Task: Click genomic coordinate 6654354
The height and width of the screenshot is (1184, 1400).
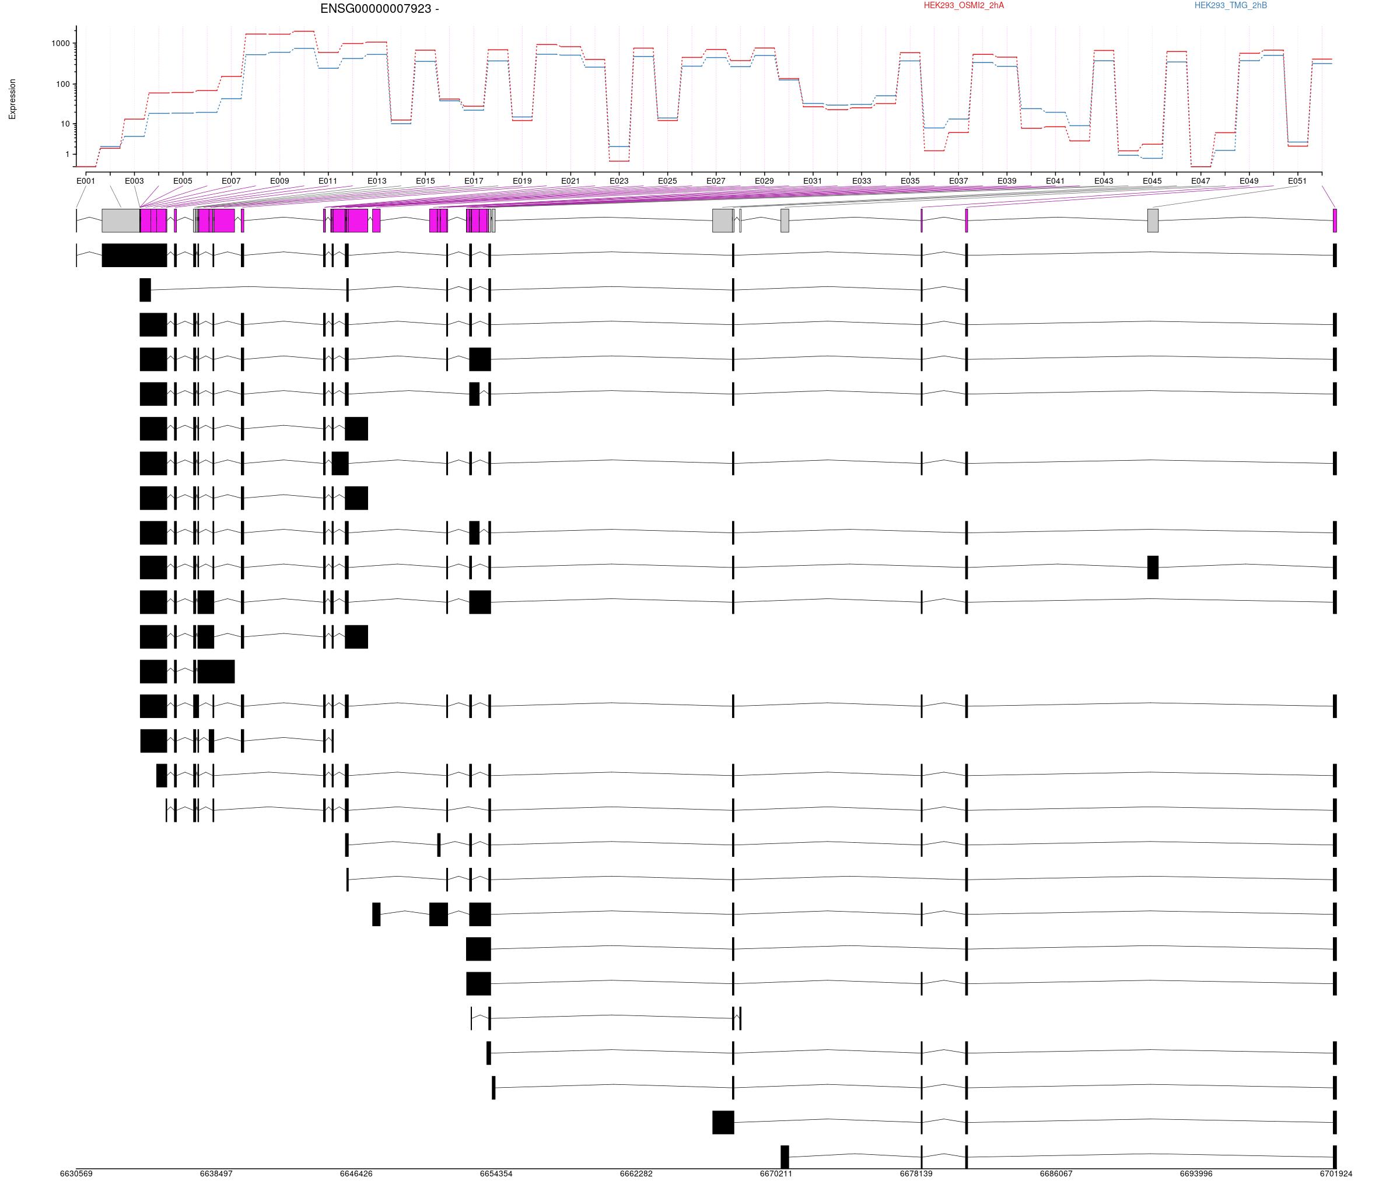Action: pos(496,1174)
